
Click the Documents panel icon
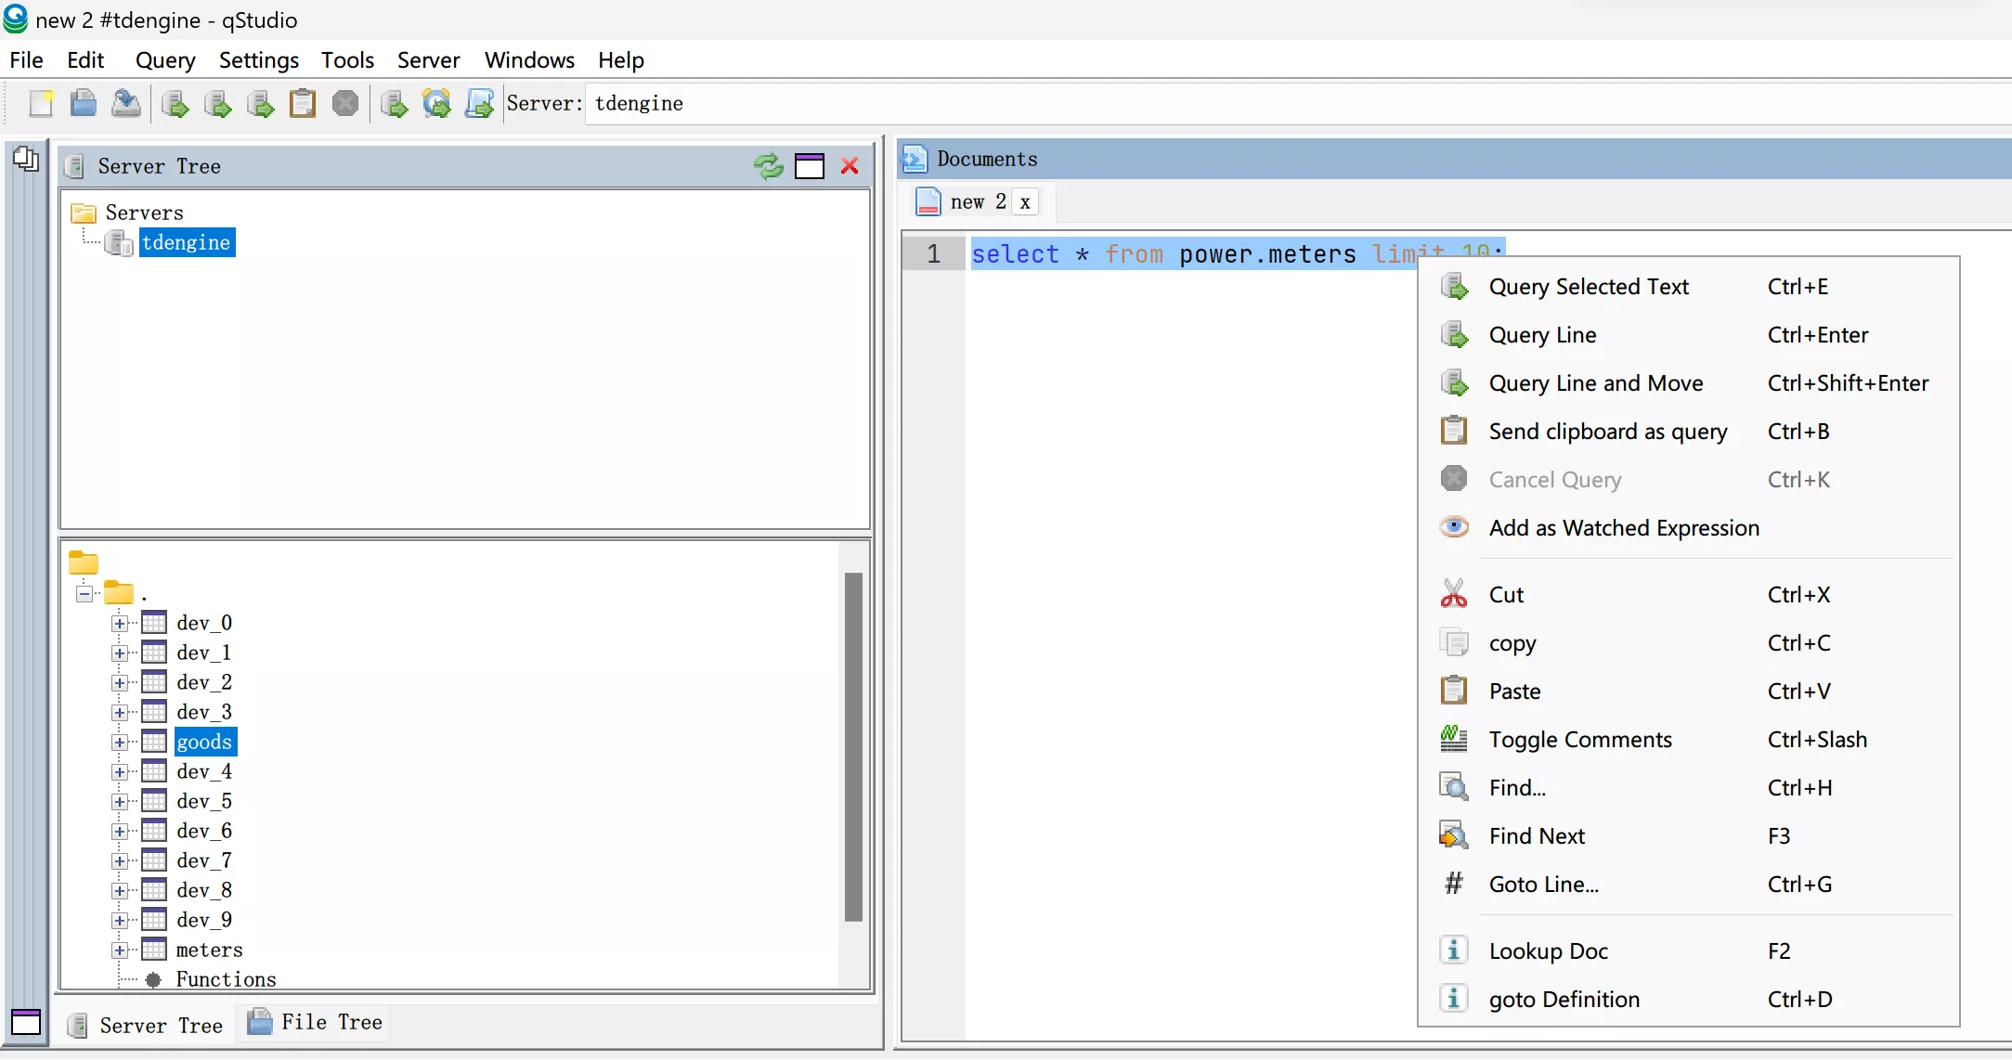coord(915,159)
